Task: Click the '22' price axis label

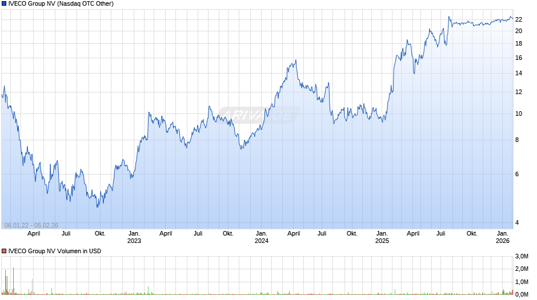Action: pos(519,19)
